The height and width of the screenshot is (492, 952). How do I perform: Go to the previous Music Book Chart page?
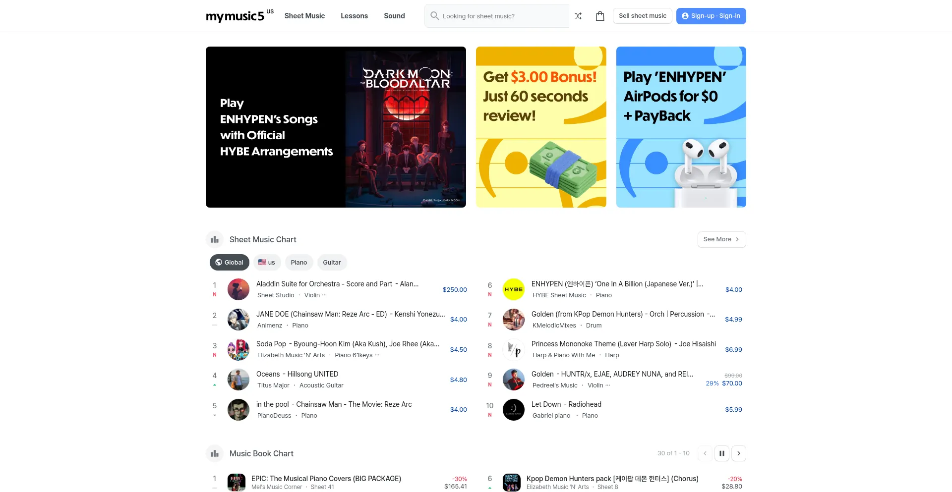click(705, 453)
